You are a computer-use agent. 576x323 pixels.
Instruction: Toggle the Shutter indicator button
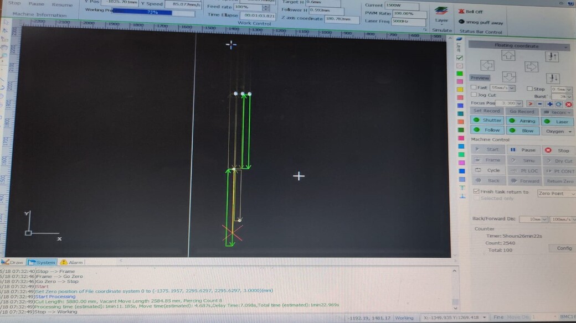coord(487,121)
